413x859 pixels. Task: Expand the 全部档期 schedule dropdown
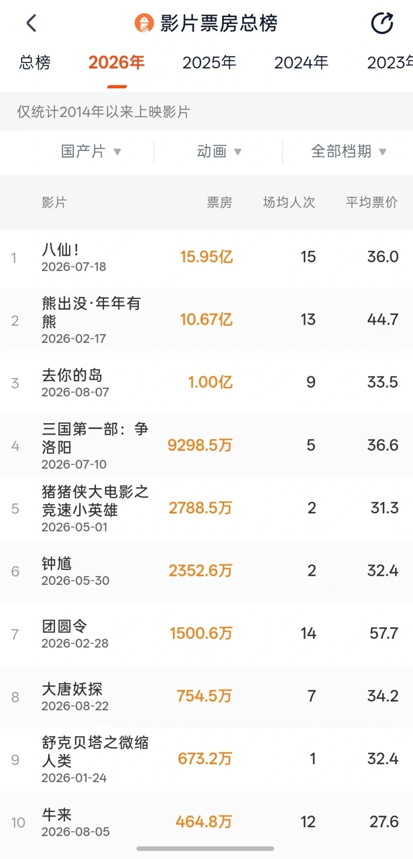tap(348, 151)
